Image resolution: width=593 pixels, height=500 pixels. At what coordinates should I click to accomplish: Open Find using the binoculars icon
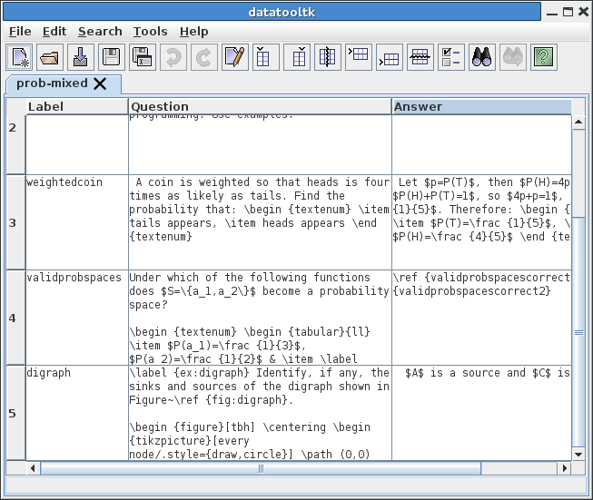(481, 57)
